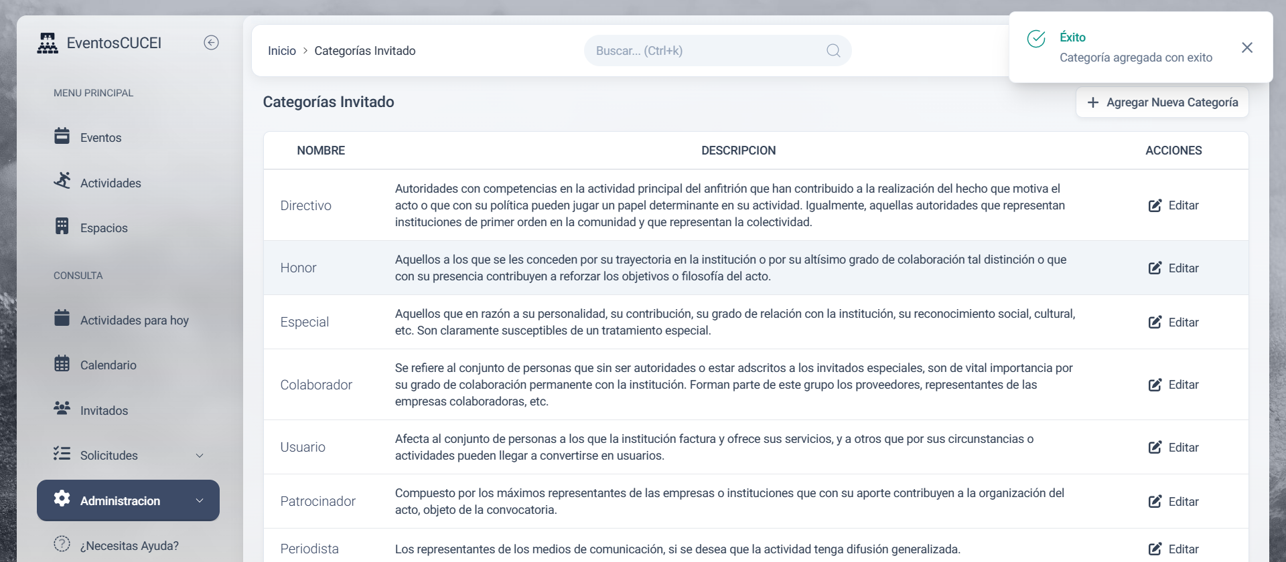Click the Editar label in Honor row

[1184, 268]
